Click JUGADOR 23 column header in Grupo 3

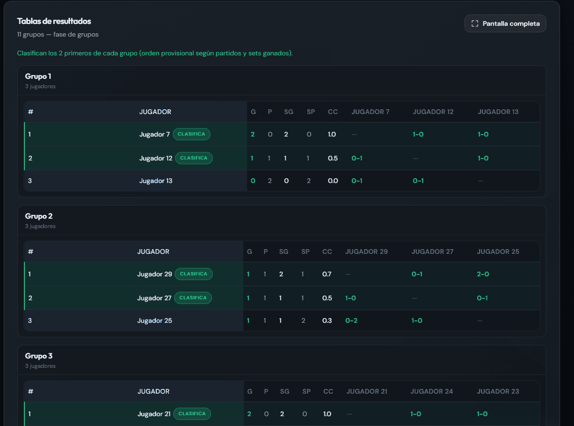pyautogui.click(x=498, y=391)
